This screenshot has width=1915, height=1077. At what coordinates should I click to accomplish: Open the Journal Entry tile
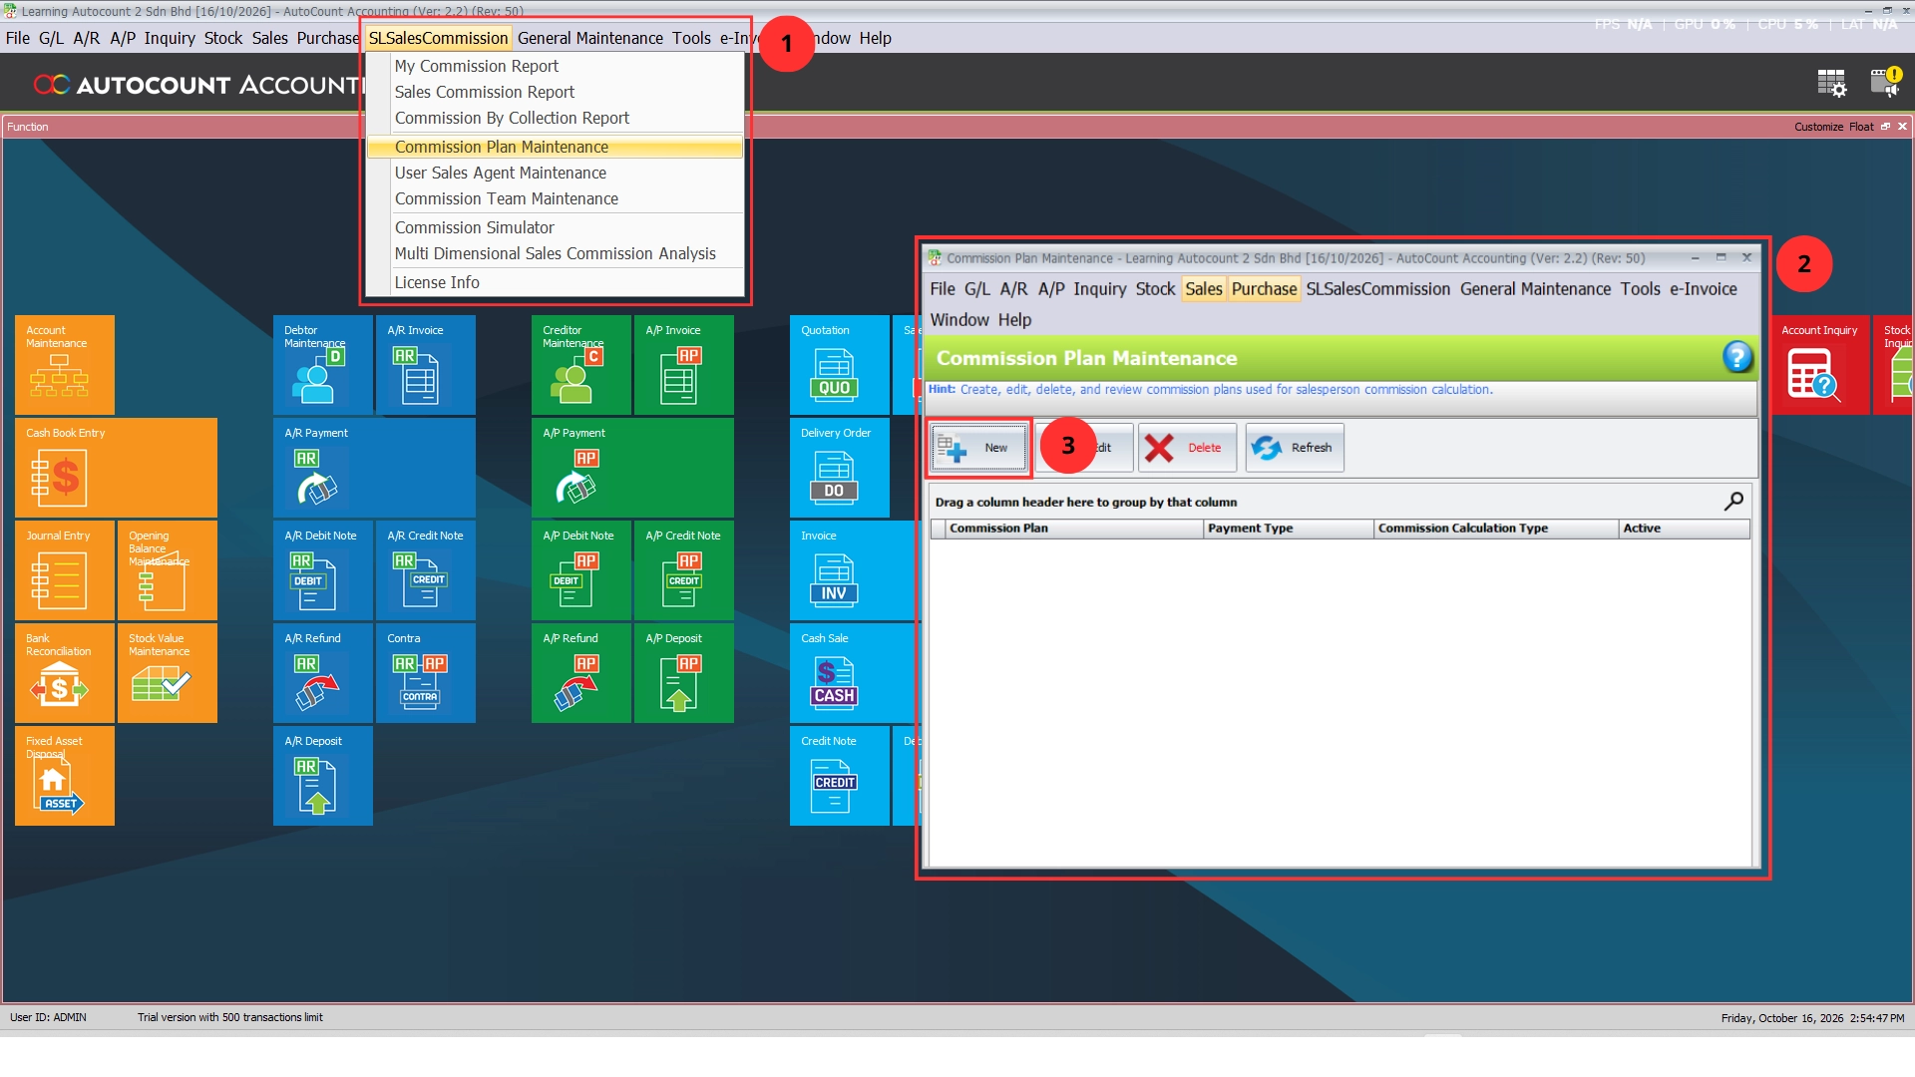click(65, 570)
